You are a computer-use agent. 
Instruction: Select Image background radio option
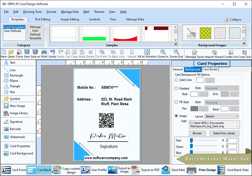coord(176,116)
